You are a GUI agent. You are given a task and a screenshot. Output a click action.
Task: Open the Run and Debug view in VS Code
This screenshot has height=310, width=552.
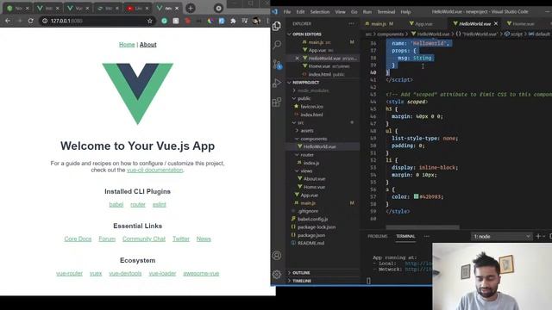(277, 83)
